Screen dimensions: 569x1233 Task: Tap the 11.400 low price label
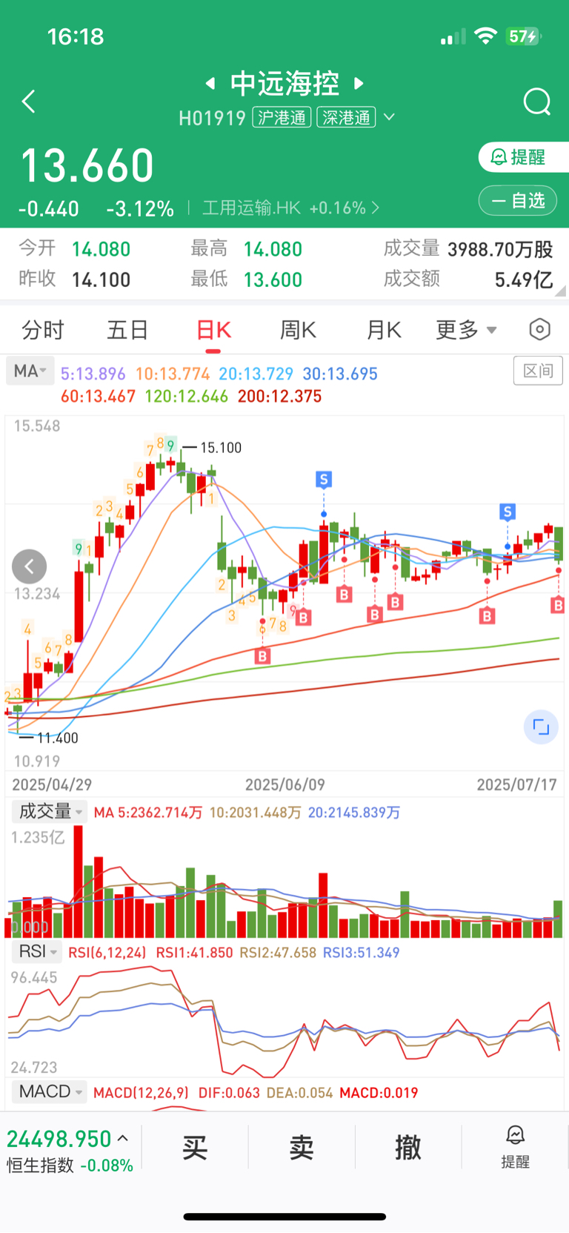coord(57,738)
